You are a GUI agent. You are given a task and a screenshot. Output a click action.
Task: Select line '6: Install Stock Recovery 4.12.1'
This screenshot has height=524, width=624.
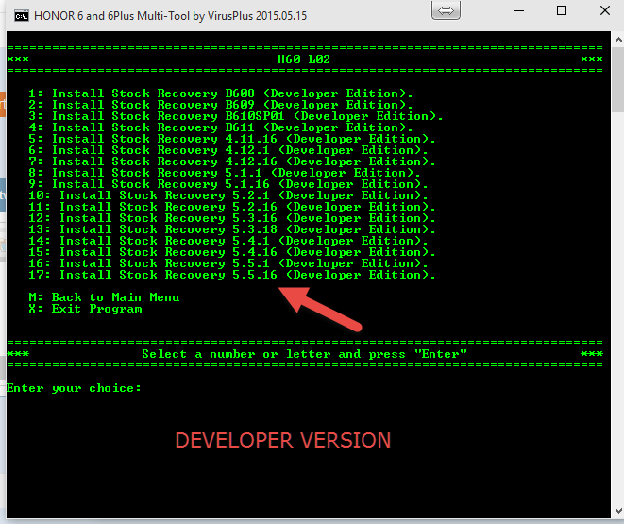point(228,150)
